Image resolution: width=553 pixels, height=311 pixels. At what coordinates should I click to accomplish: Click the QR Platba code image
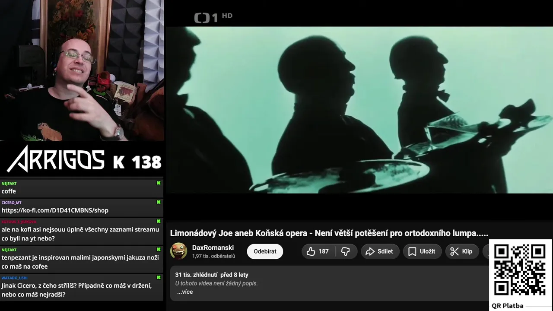click(x=520, y=270)
